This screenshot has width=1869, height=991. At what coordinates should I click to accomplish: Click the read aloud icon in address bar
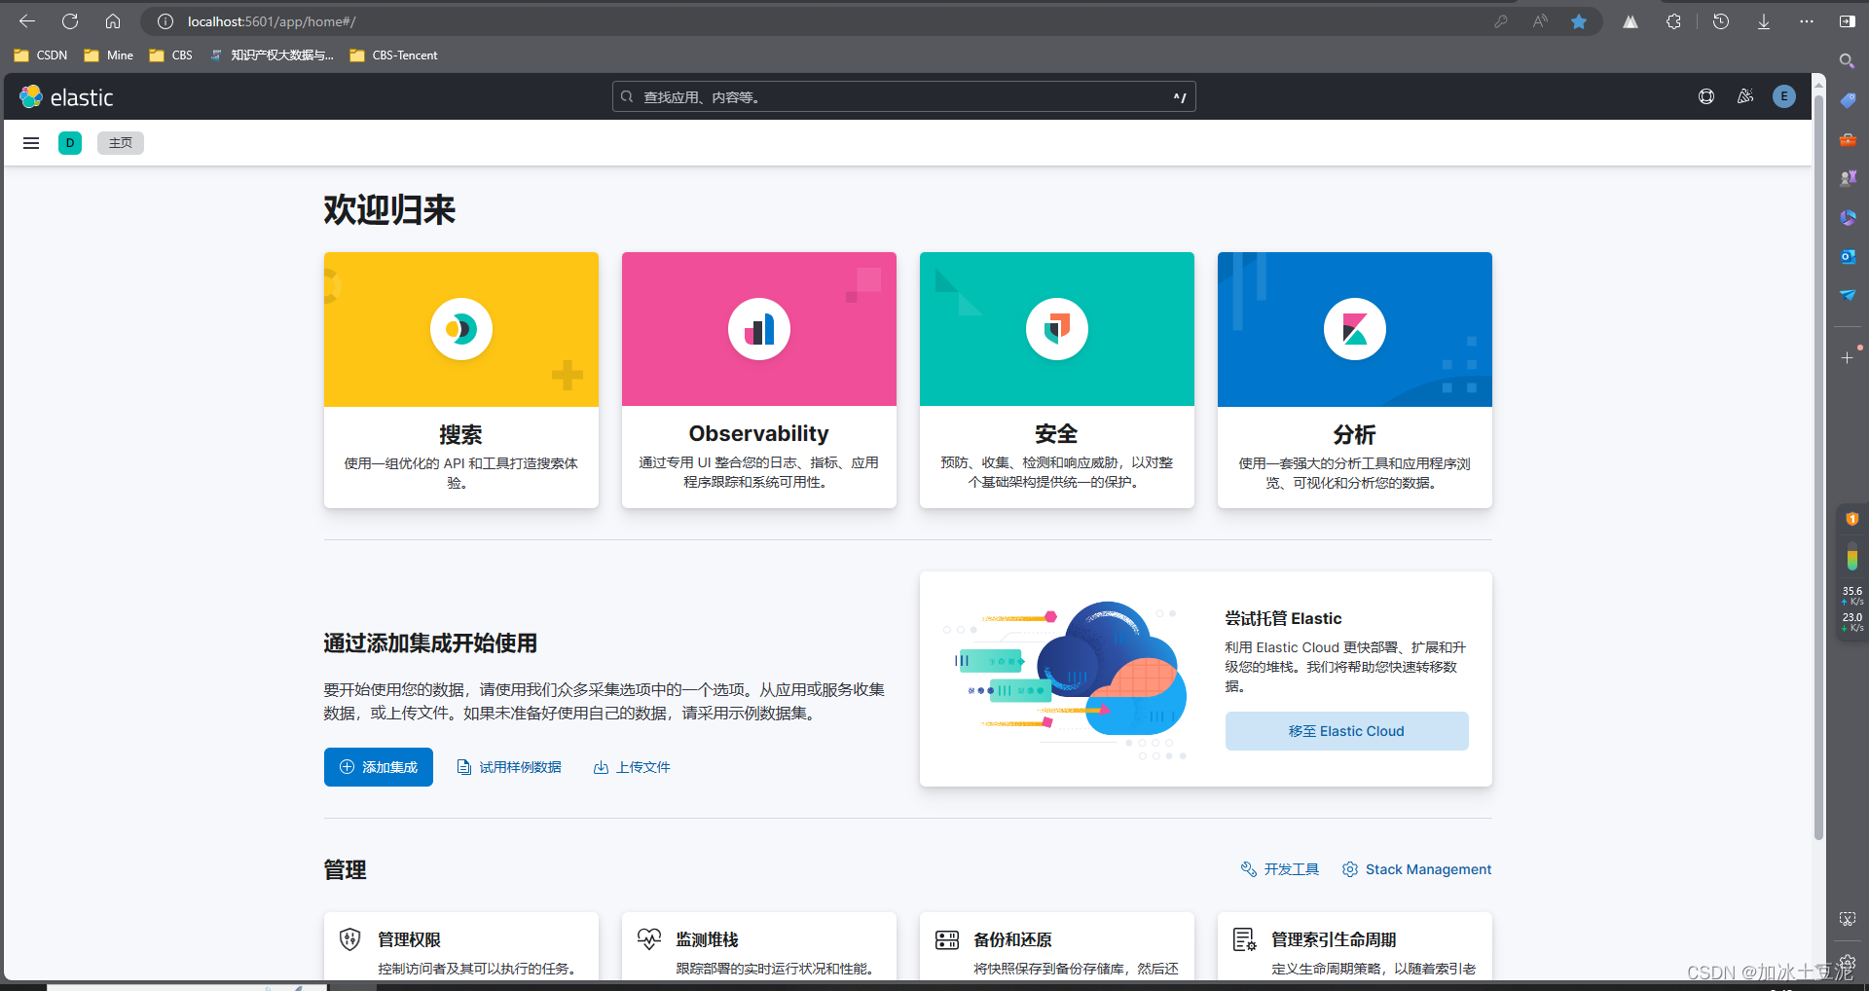tap(1540, 21)
